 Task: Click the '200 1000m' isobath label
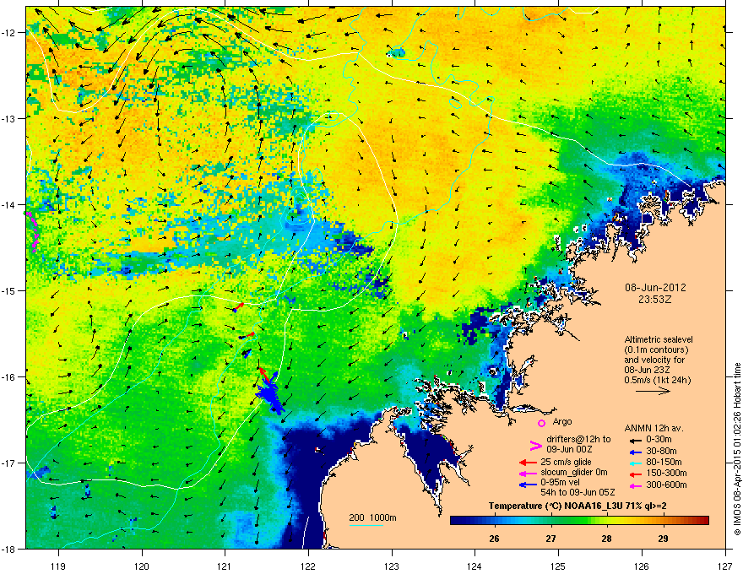[x=372, y=517]
